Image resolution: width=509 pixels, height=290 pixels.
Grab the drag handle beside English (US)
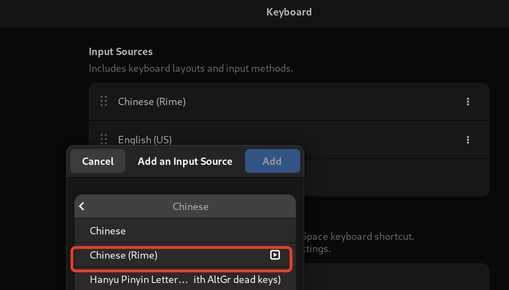coord(104,139)
